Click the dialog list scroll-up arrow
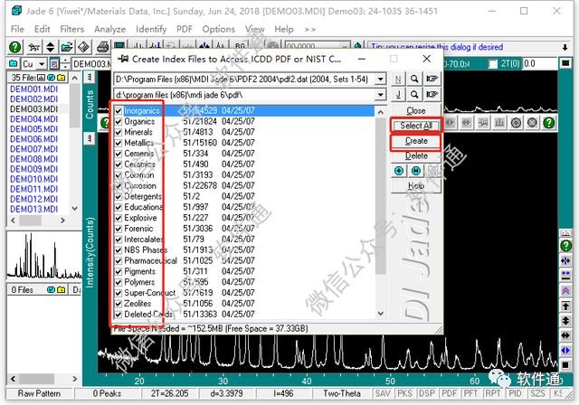The image size is (579, 405). 381,111
